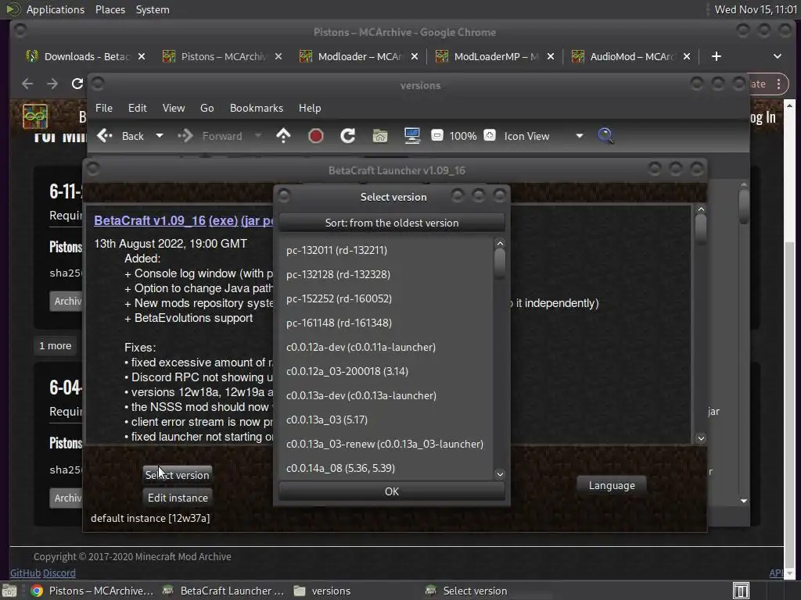The image size is (801, 600).
Task: Open the Help menu in versions window
Action: 310,108
